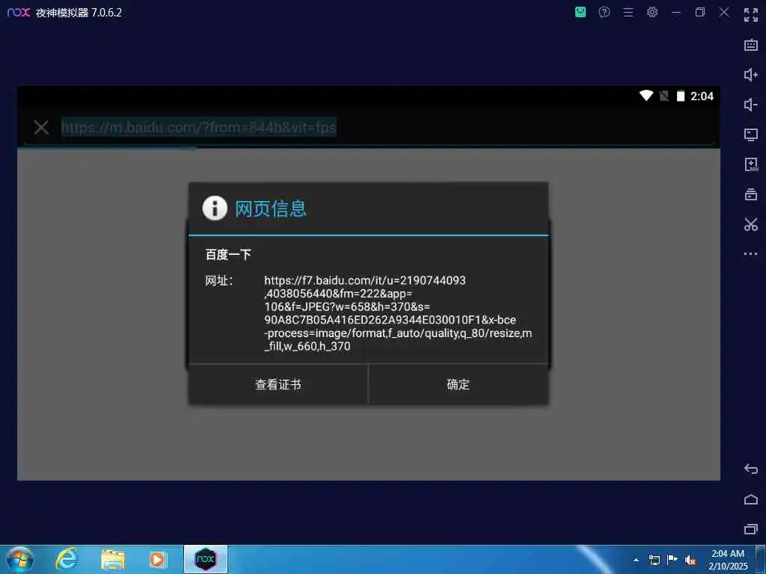Image resolution: width=766 pixels, height=574 pixels.
Task: Click the muted speaker tray icon
Action: pyautogui.click(x=690, y=561)
